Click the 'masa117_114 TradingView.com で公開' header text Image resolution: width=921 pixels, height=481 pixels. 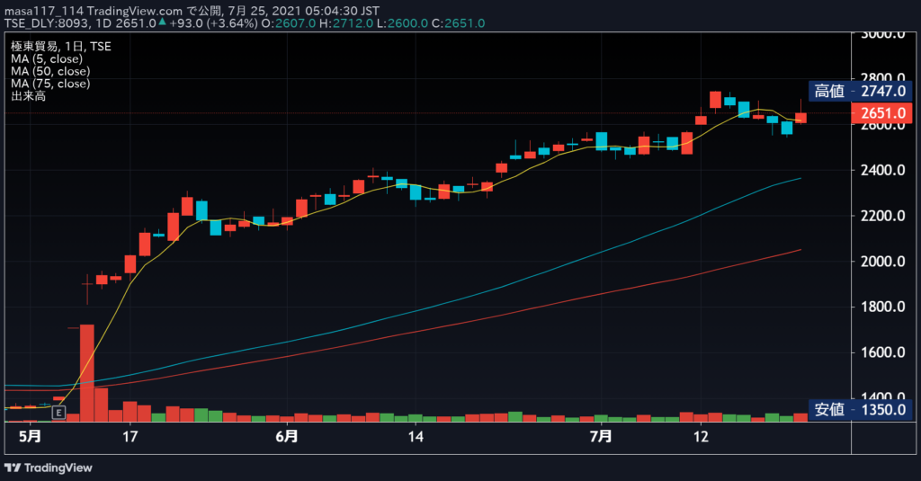pos(111,11)
